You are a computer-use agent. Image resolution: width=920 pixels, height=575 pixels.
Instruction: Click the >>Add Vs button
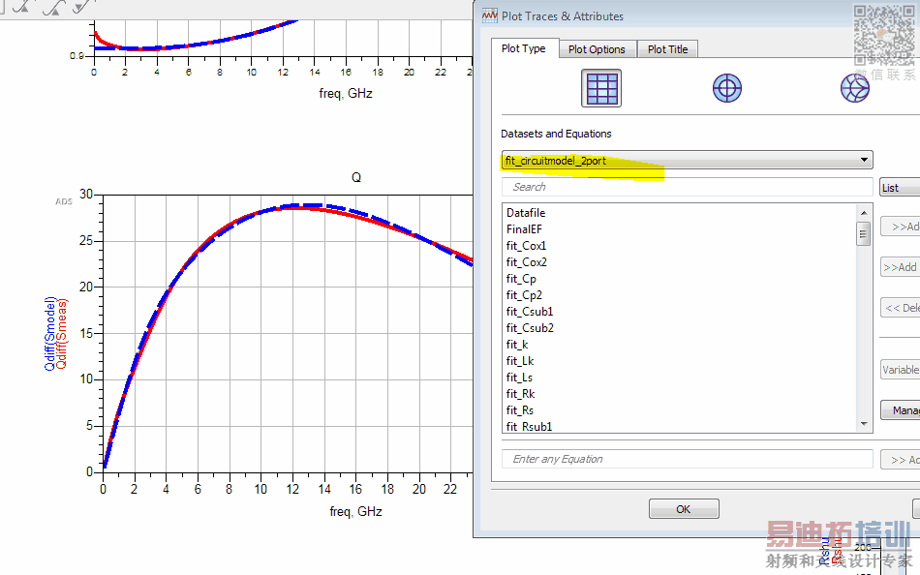[900, 267]
